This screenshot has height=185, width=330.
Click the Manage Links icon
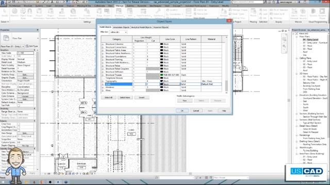tap(223, 13)
